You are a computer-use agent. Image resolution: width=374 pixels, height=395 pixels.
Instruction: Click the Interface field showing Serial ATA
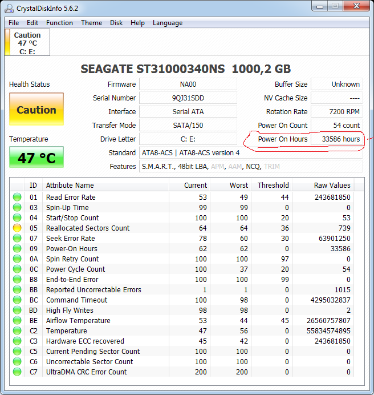[x=188, y=112]
